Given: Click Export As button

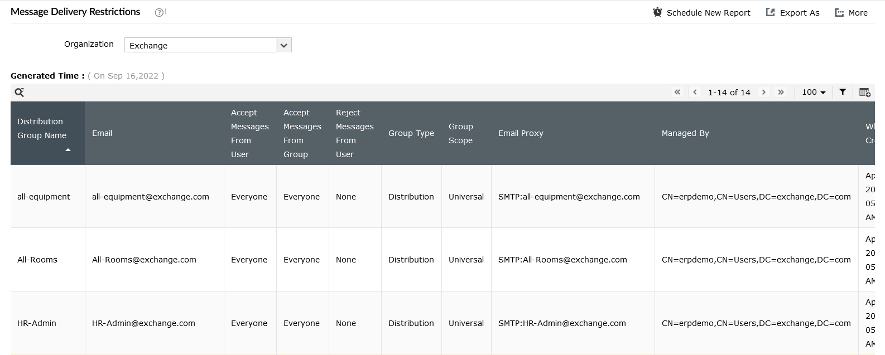Looking at the screenshot, I should point(792,13).
